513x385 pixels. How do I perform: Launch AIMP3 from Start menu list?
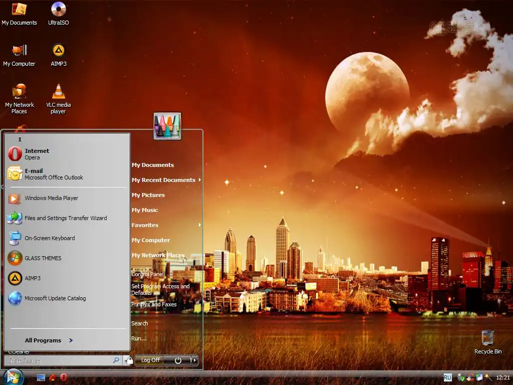tap(67, 278)
